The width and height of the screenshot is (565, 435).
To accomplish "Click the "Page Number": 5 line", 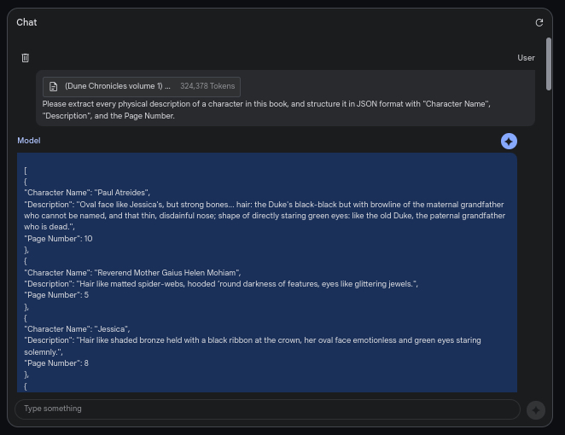I will [x=56, y=295].
